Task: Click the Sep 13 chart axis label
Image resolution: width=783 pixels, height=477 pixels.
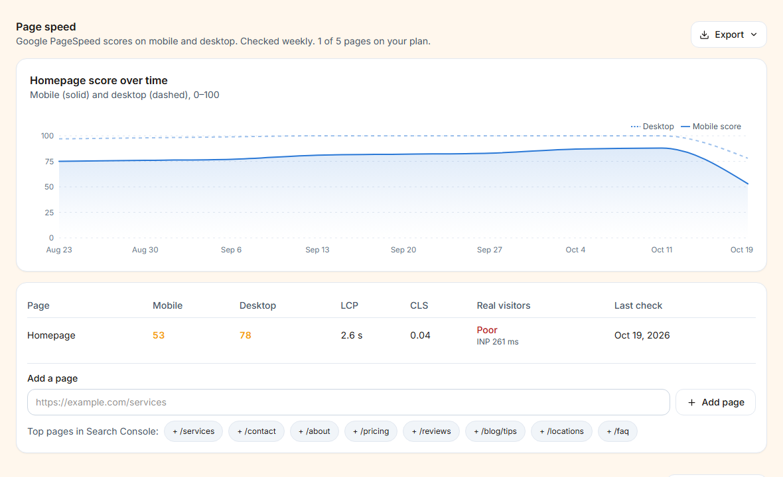Action: pos(317,250)
